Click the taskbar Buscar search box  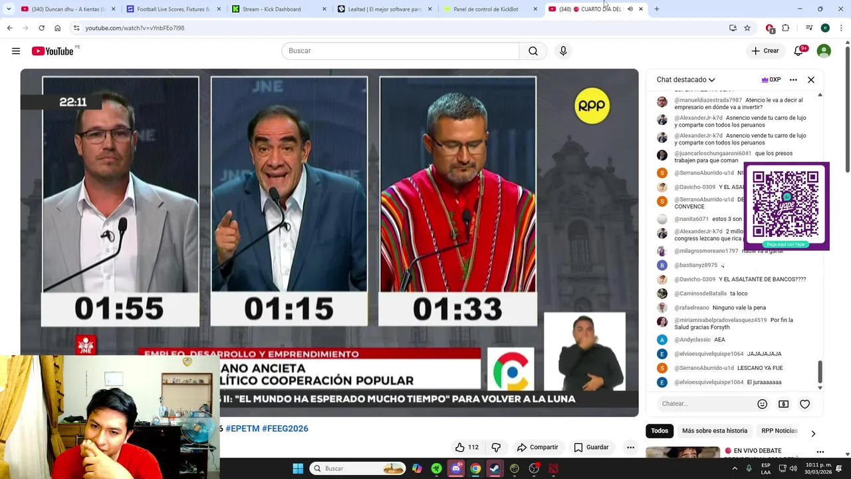pos(358,468)
